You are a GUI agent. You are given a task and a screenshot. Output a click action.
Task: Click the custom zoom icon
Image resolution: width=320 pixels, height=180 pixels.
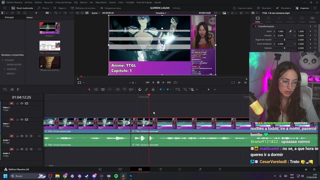pos(191,89)
